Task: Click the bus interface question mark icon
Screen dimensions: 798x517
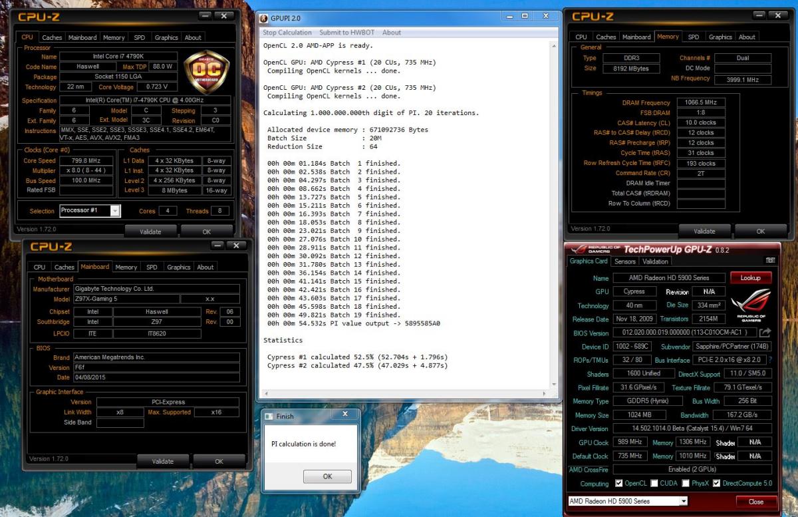Action: click(x=769, y=361)
